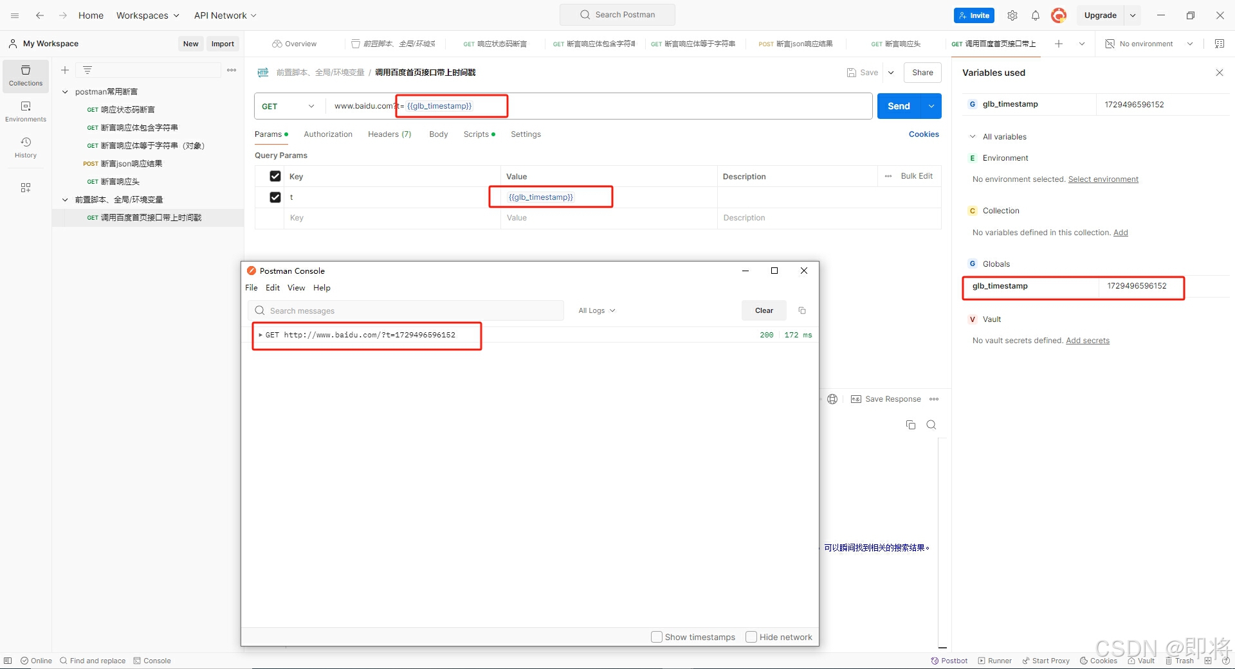Click the Invite button
The image size is (1235, 669).
point(974,15)
